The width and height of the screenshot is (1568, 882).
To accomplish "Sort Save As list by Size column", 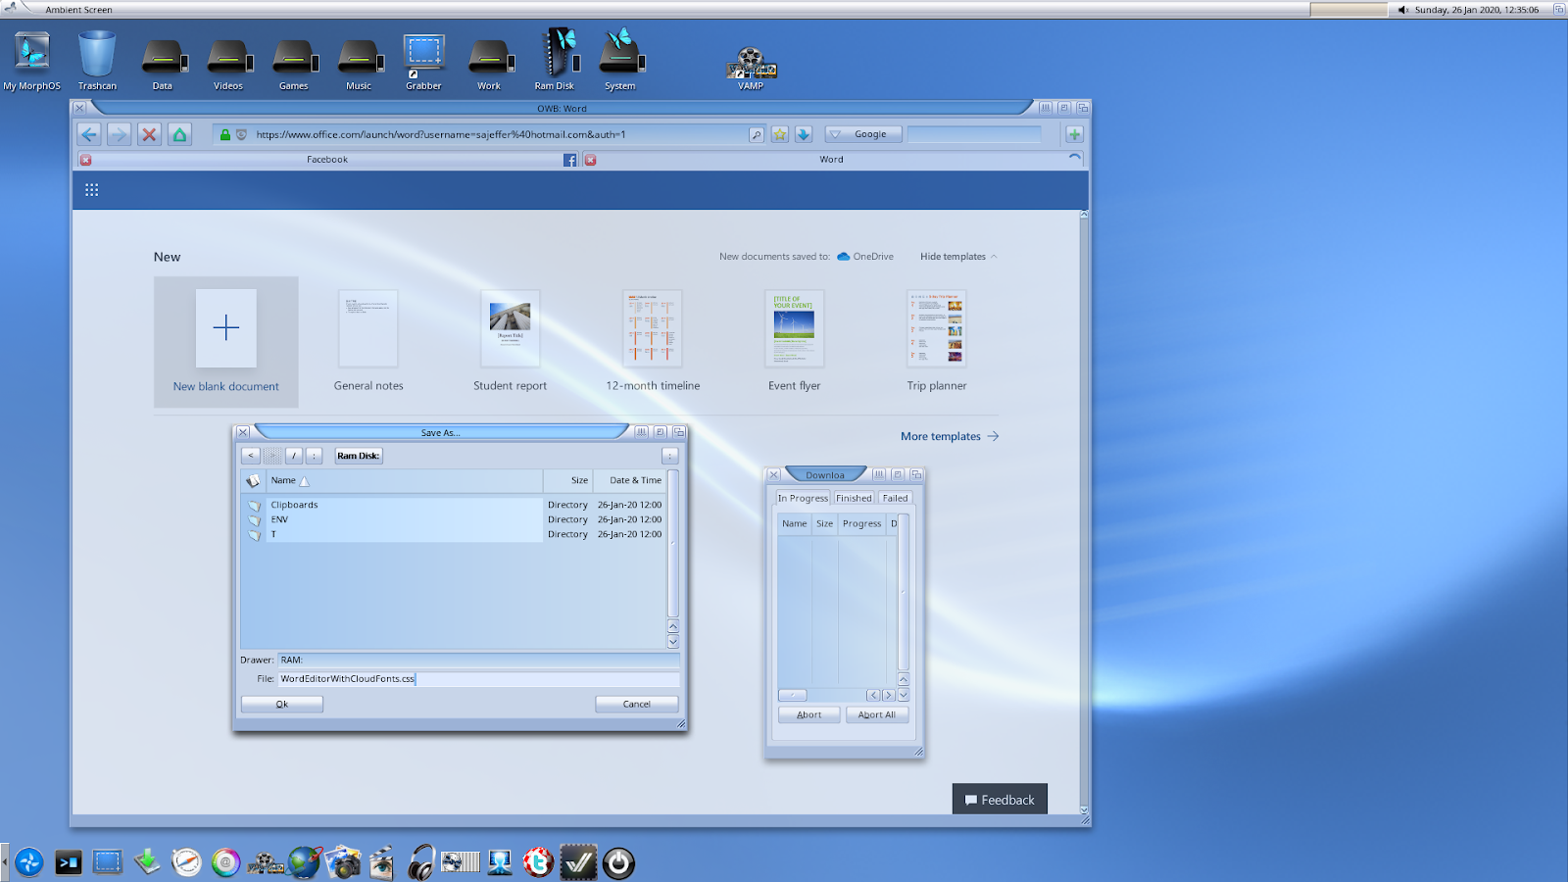I will coord(568,480).
